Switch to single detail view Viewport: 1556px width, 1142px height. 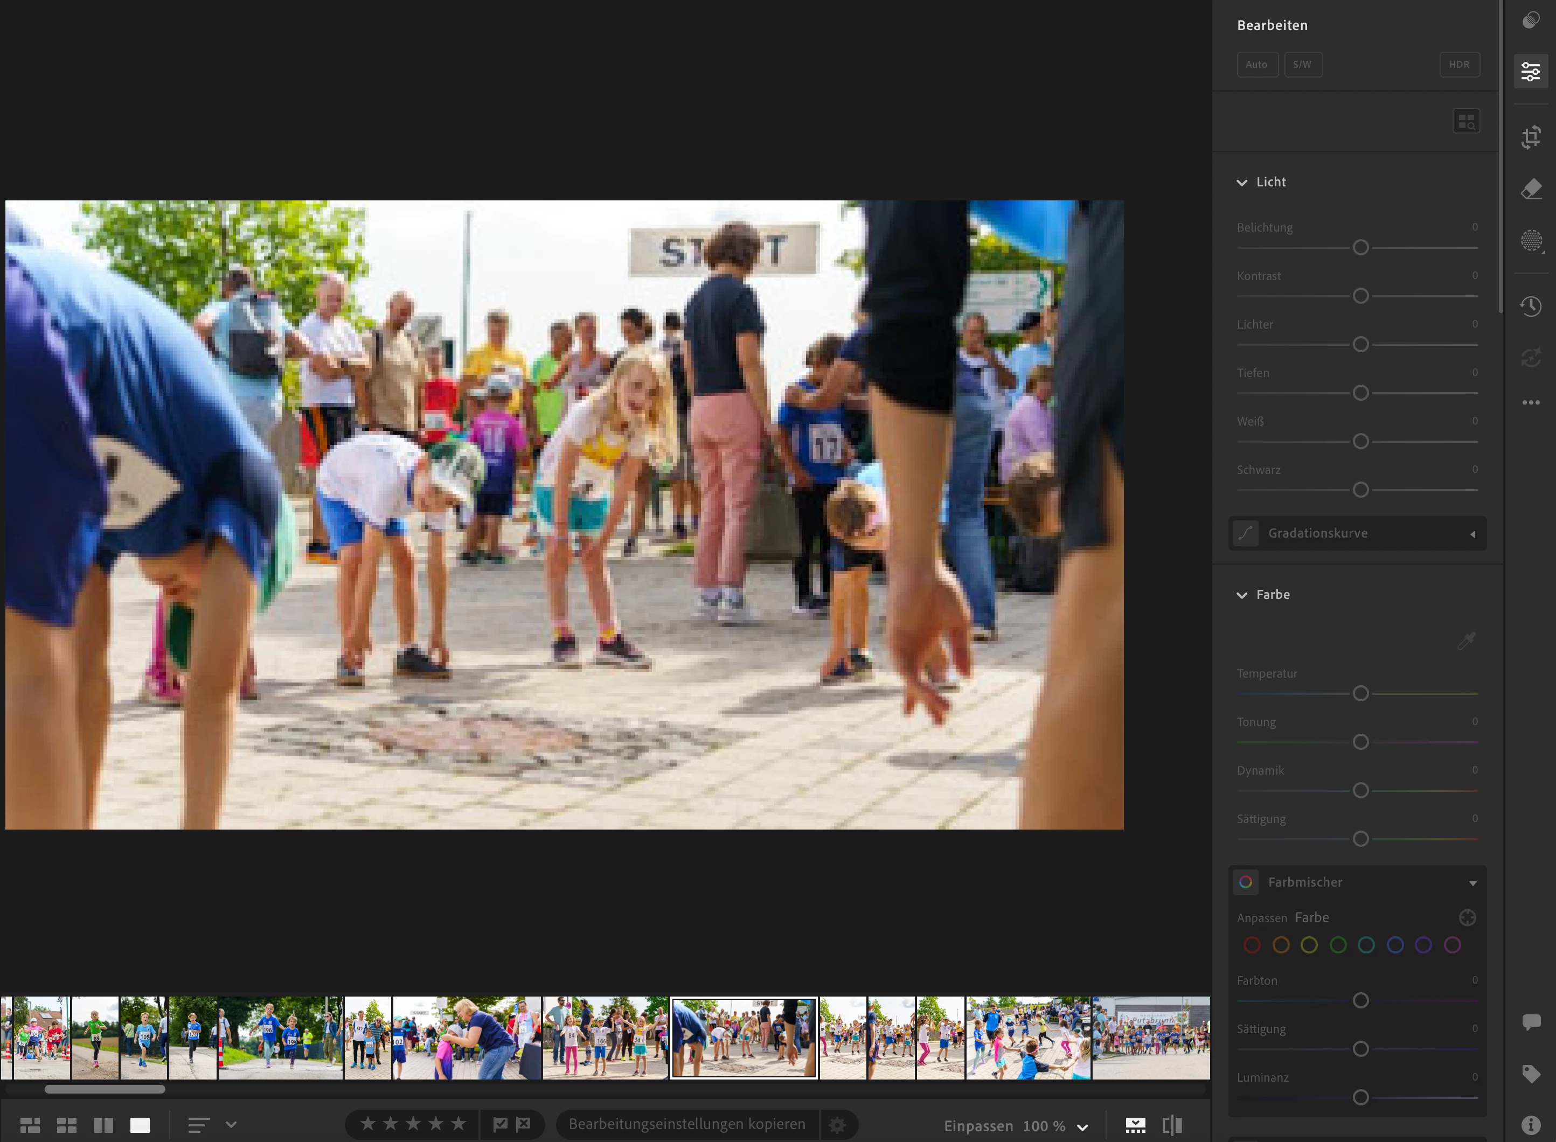[x=140, y=1125]
